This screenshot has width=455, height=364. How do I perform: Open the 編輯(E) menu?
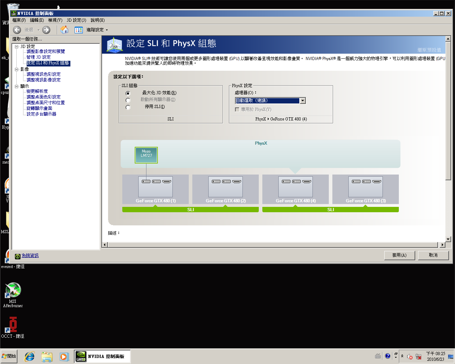tap(37, 20)
